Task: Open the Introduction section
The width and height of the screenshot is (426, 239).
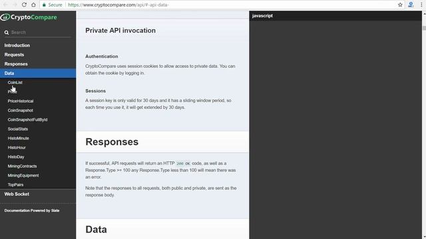Action: click(x=17, y=45)
